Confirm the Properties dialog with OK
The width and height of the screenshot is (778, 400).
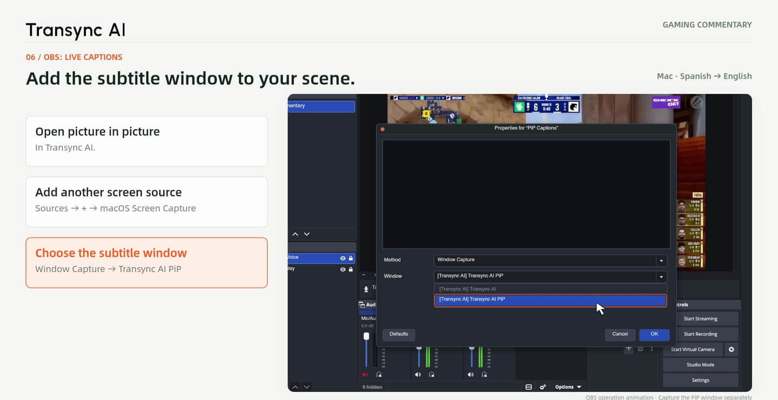pyautogui.click(x=654, y=334)
